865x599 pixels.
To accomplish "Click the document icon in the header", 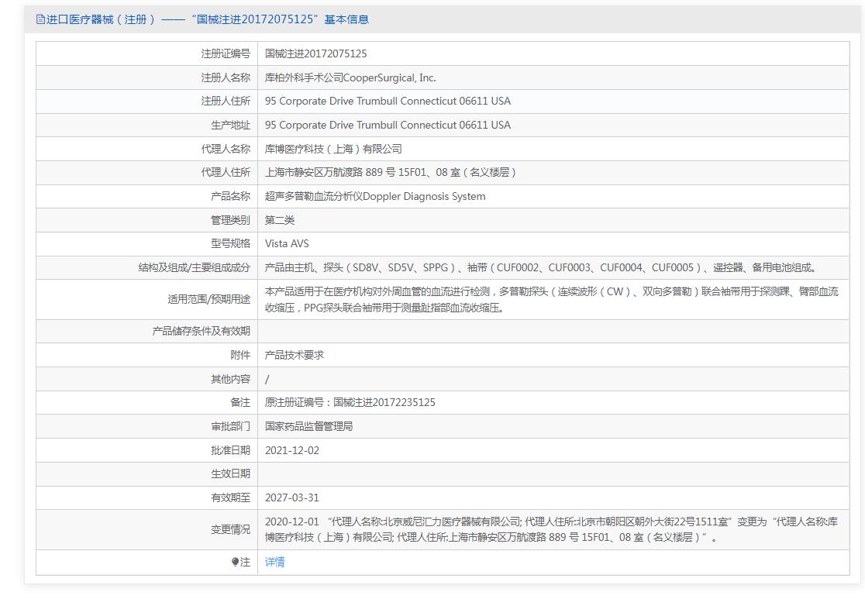I will (40, 19).
